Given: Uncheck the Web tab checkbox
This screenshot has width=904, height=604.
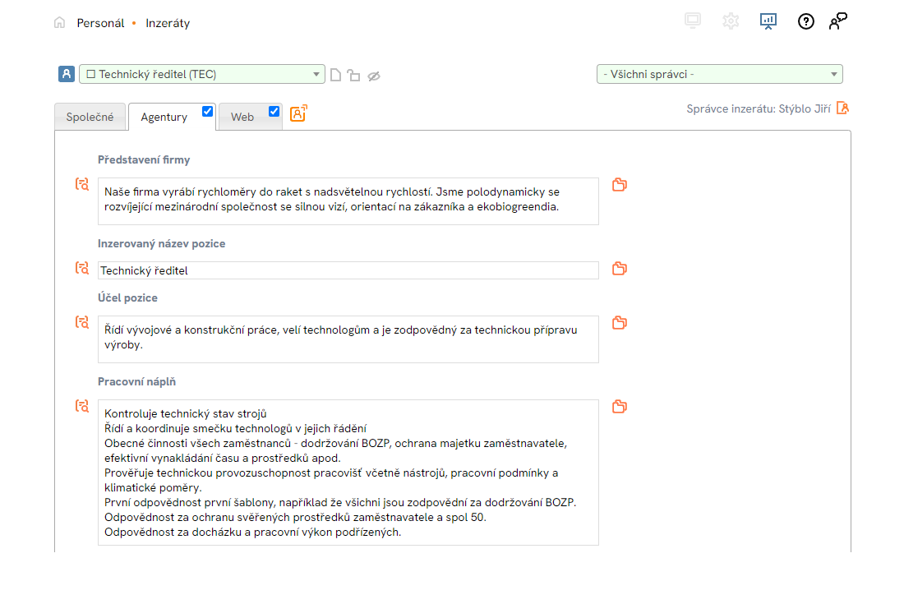Looking at the screenshot, I should (x=274, y=112).
